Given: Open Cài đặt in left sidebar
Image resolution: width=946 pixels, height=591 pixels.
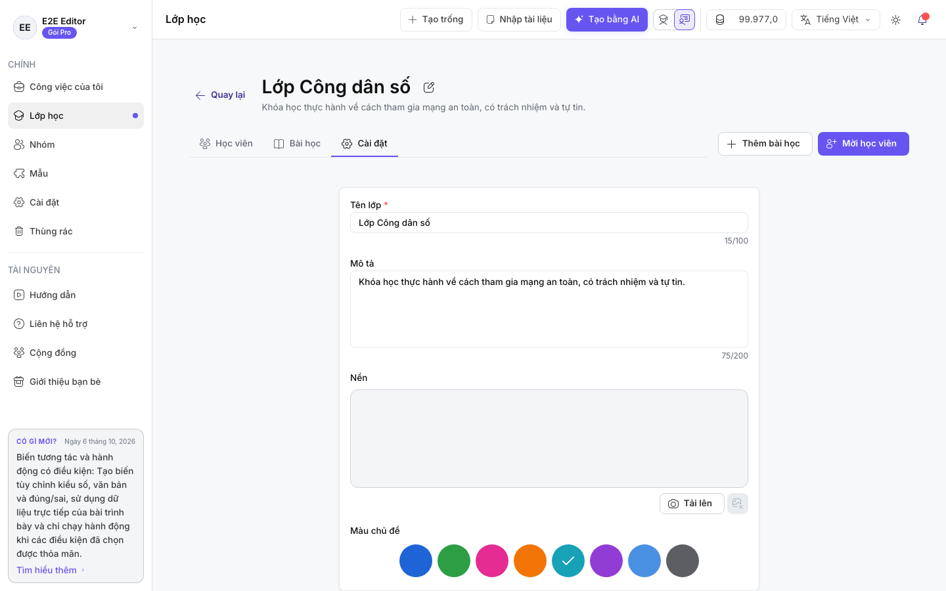Looking at the screenshot, I should pyautogui.click(x=76, y=202).
